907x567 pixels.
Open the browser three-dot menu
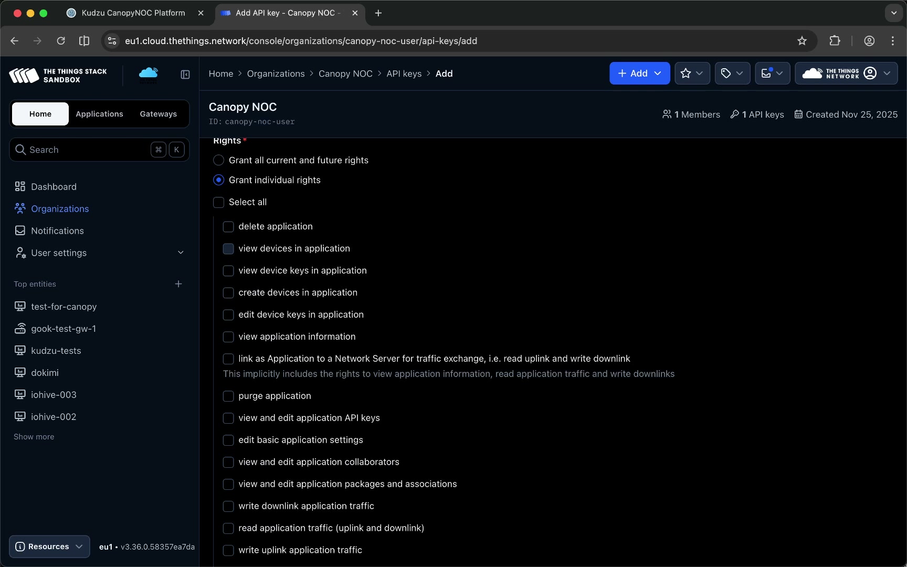pyautogui.click(x=893, y=41)
